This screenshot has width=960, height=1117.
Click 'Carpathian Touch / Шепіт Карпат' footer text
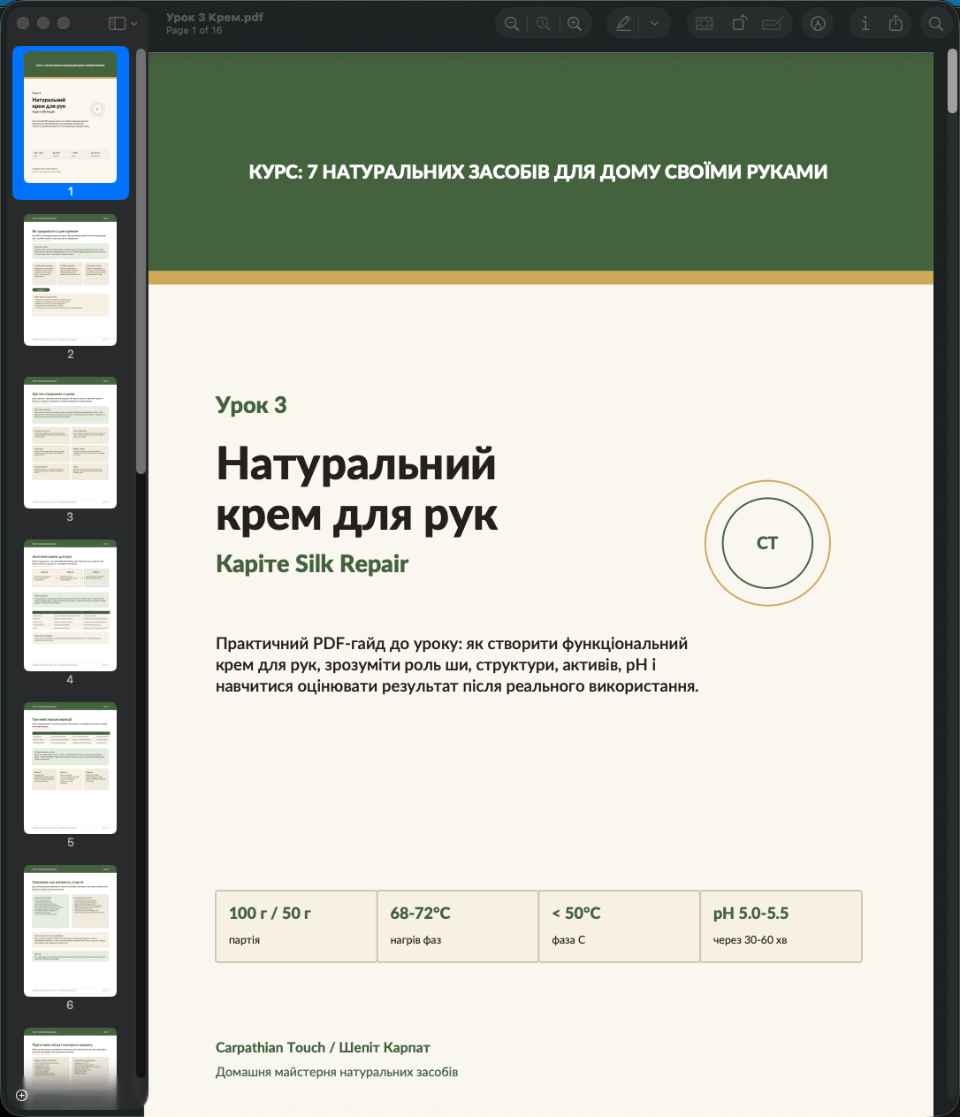point(323,1047)
